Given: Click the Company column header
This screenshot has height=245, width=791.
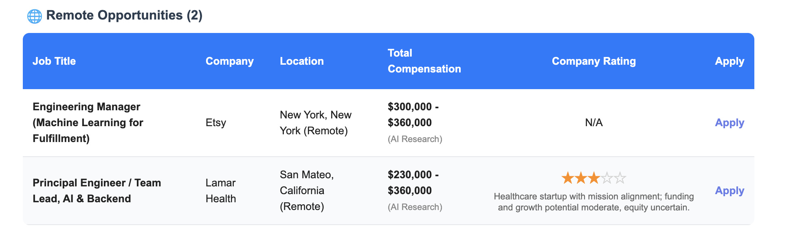Looking at the screenshot, I should (230, 61).
